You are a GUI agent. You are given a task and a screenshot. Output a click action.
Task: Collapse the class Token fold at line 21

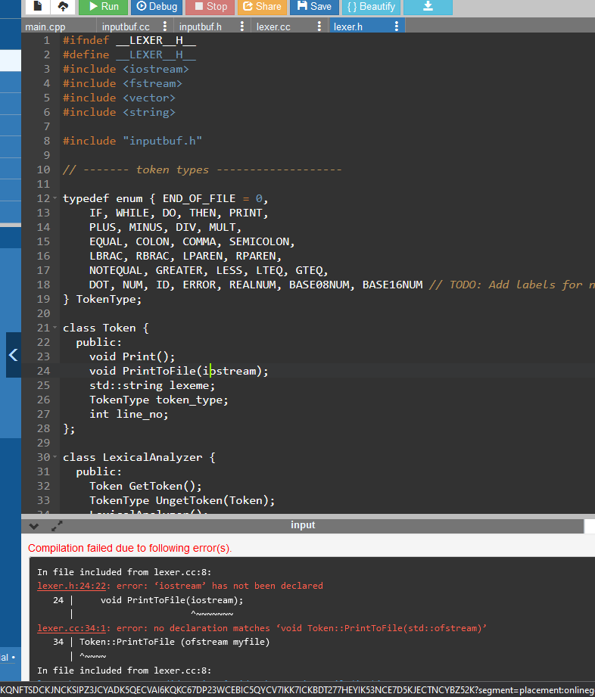[x=55, y=328]
